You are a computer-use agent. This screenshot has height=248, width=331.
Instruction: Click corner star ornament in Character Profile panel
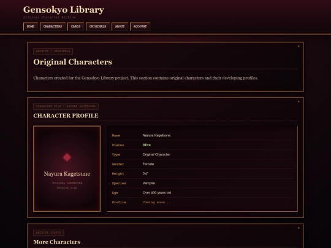pos(299,102)
